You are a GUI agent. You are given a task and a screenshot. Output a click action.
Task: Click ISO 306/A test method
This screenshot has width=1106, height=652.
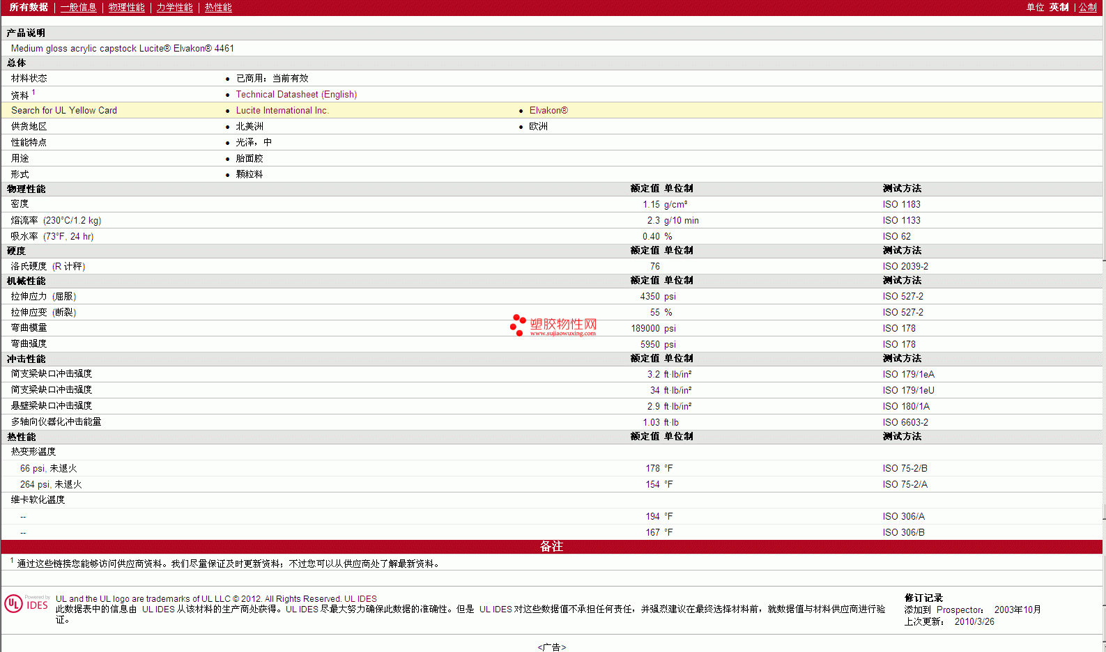[x=903, y=517]
